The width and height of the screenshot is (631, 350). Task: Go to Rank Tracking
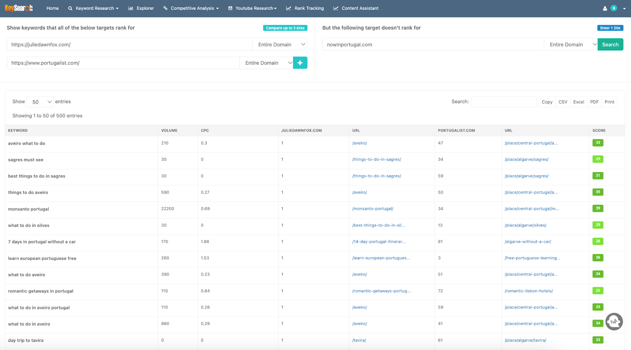click(x=305, y=8)
